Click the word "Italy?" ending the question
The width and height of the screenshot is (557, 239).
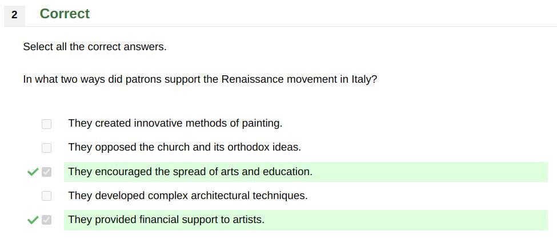tap(364, 79)
